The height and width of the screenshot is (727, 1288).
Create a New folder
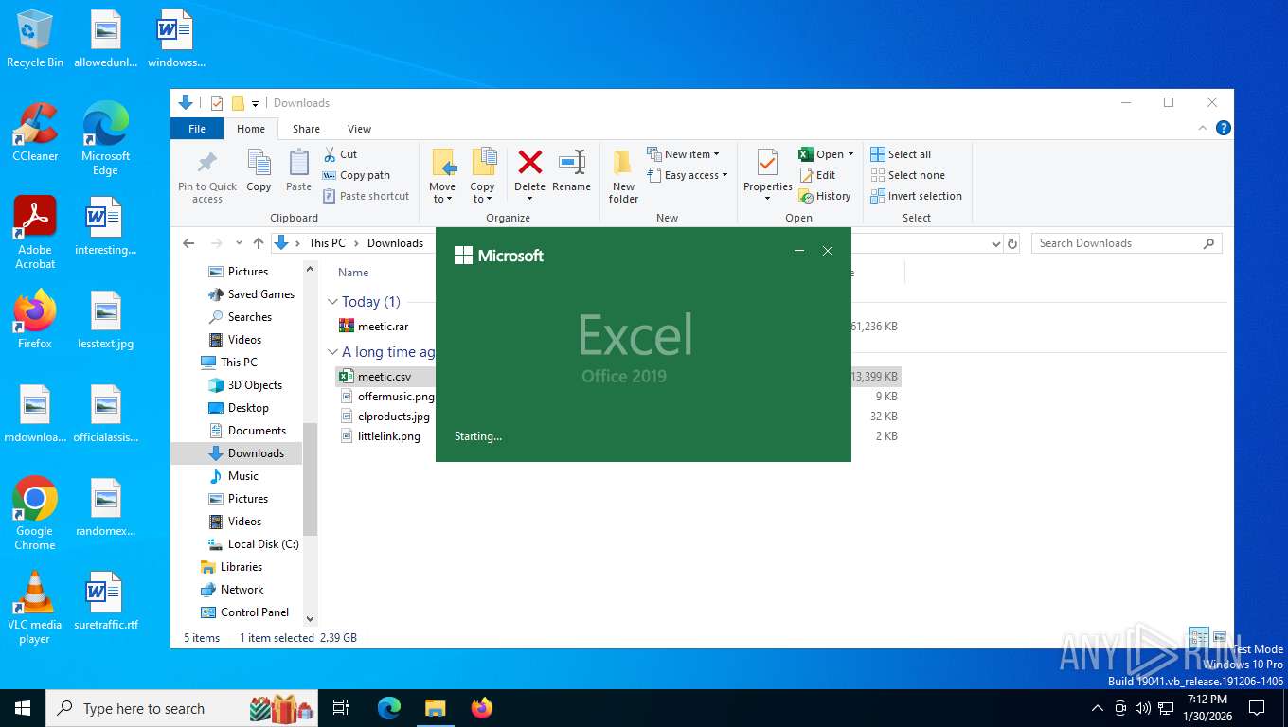click(x=623, y=176)
